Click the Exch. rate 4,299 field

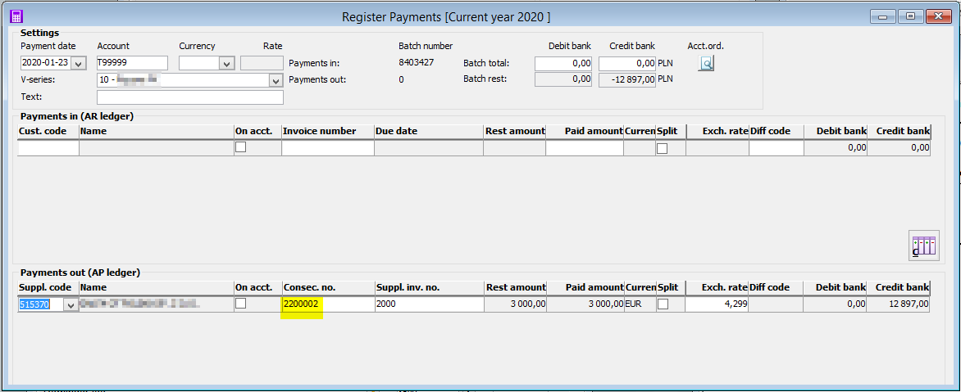click(x=716, y=304)
